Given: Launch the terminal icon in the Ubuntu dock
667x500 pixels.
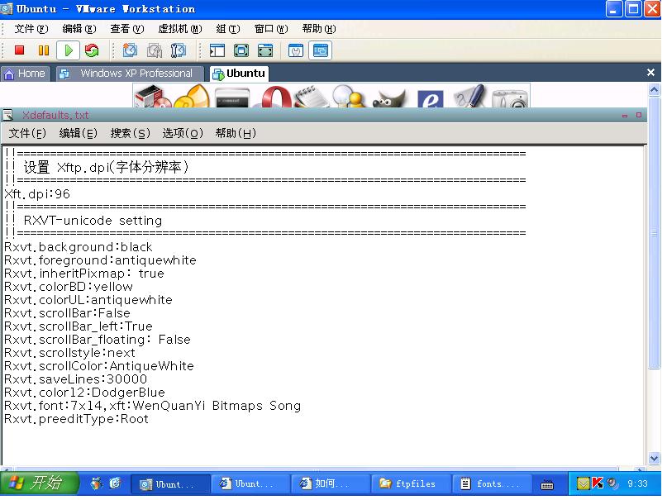Looking at the screenshot, I should (x=232, y=98).
